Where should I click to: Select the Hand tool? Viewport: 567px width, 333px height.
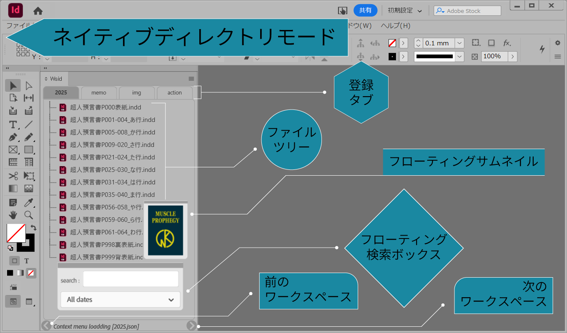(x=13, y=215)
